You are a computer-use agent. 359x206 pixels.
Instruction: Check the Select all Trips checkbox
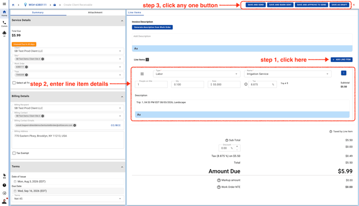point(14,83)
